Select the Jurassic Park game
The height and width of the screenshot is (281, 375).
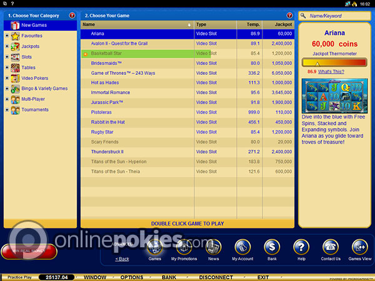click(187, 102)
